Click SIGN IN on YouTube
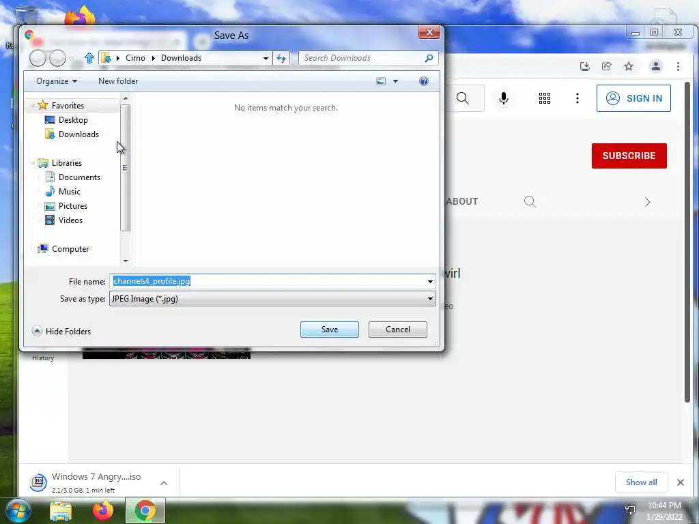This screenshot has height=524, width=699. (x=633, y=98)
